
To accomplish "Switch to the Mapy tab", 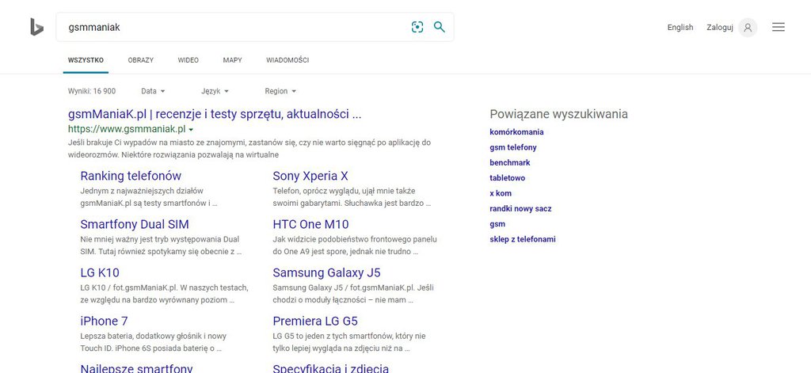I will [x=232, y=60].
